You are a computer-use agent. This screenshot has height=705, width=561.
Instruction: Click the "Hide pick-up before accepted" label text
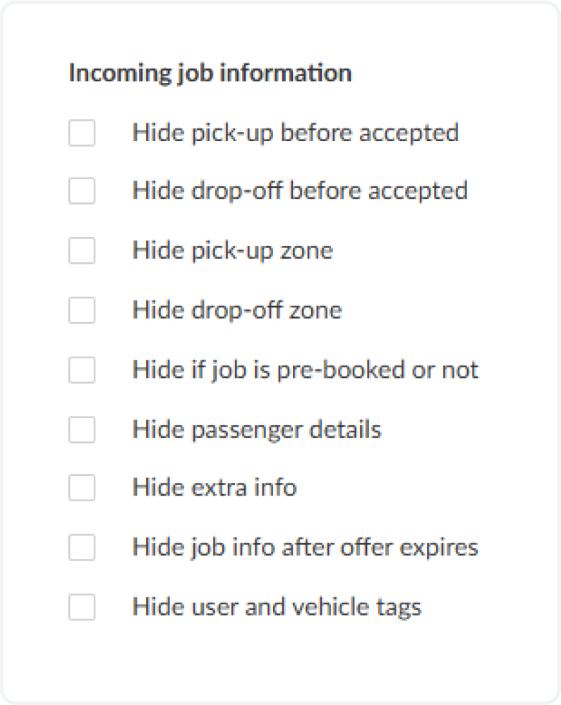coord(295,133)
